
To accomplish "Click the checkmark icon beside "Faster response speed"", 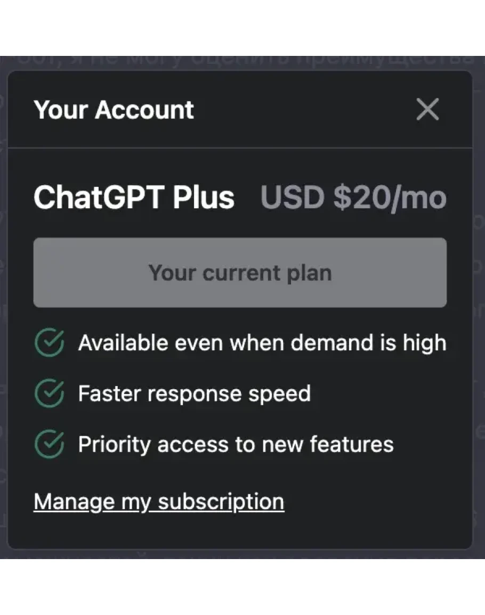I will click(49, 393).
